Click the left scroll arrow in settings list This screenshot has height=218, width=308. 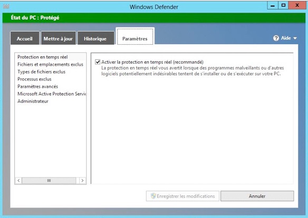coord(18,181)
